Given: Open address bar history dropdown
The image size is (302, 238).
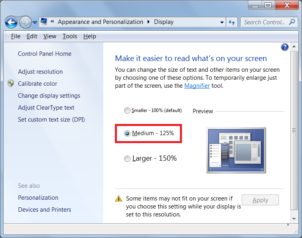Looking at the screenshot, I should pos(222,22).
